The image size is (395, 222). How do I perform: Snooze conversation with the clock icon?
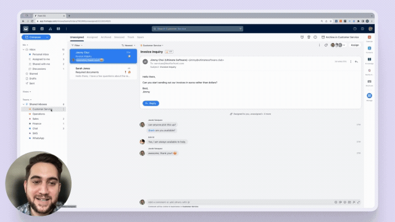pos(302,37)
